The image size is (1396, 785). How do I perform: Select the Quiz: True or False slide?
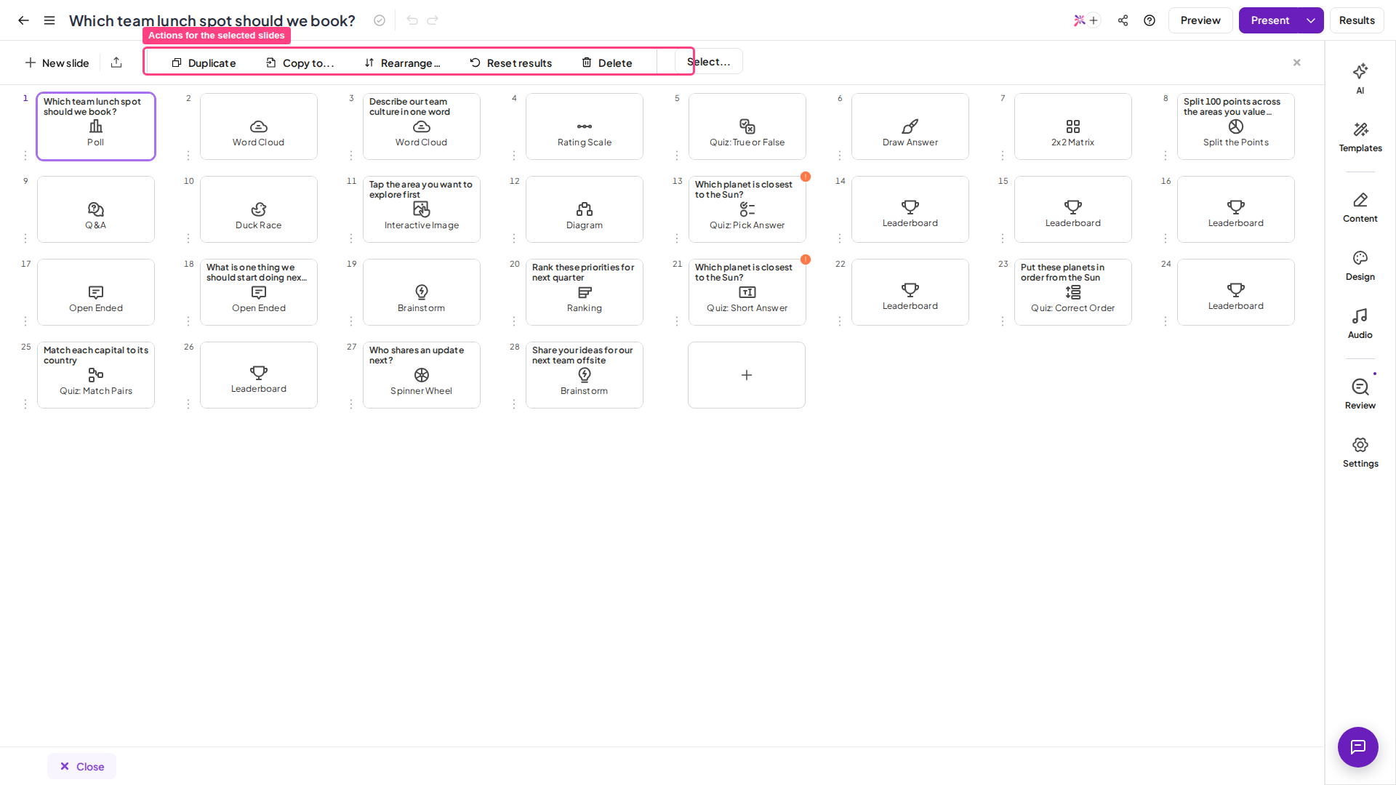(x=747, y=126)
